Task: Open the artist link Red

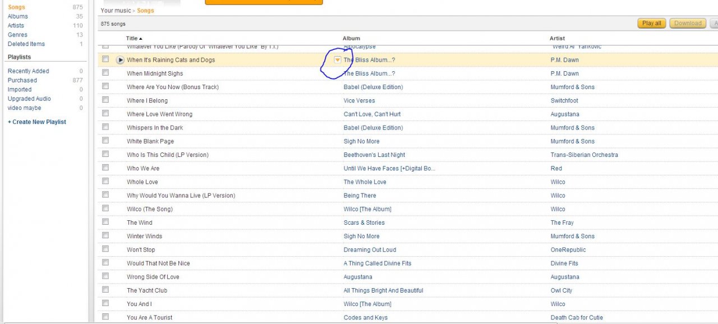Action: point(556,169)
